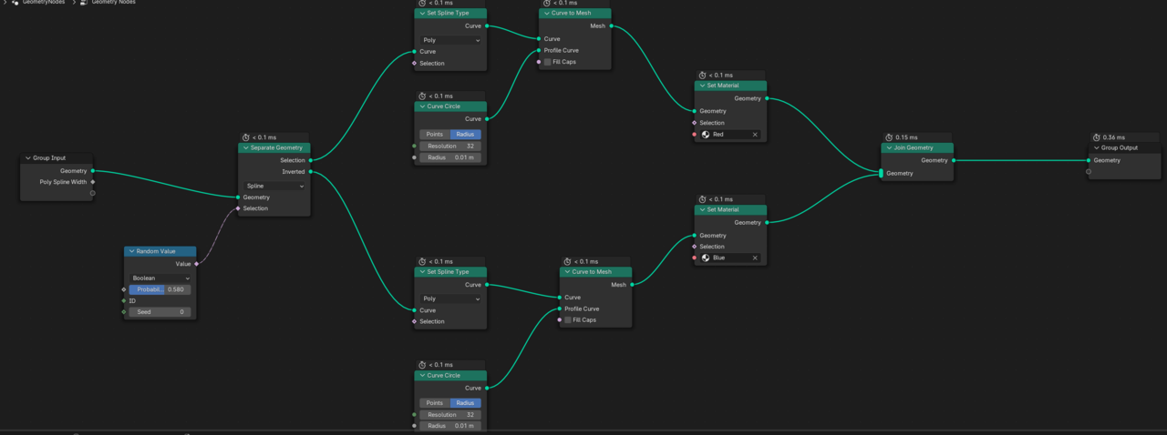Click the Geometry Nodes tree breadcrumb label

[x=114, y=3]
